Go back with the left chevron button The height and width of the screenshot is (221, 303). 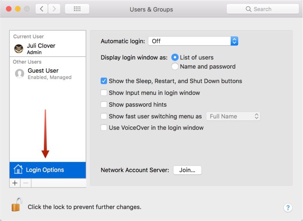[x=42, y=9]
